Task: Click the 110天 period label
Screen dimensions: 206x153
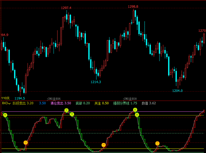Action: (x=5, y=98)
